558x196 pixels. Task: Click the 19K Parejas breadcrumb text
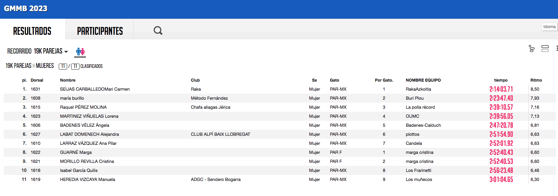18,66
